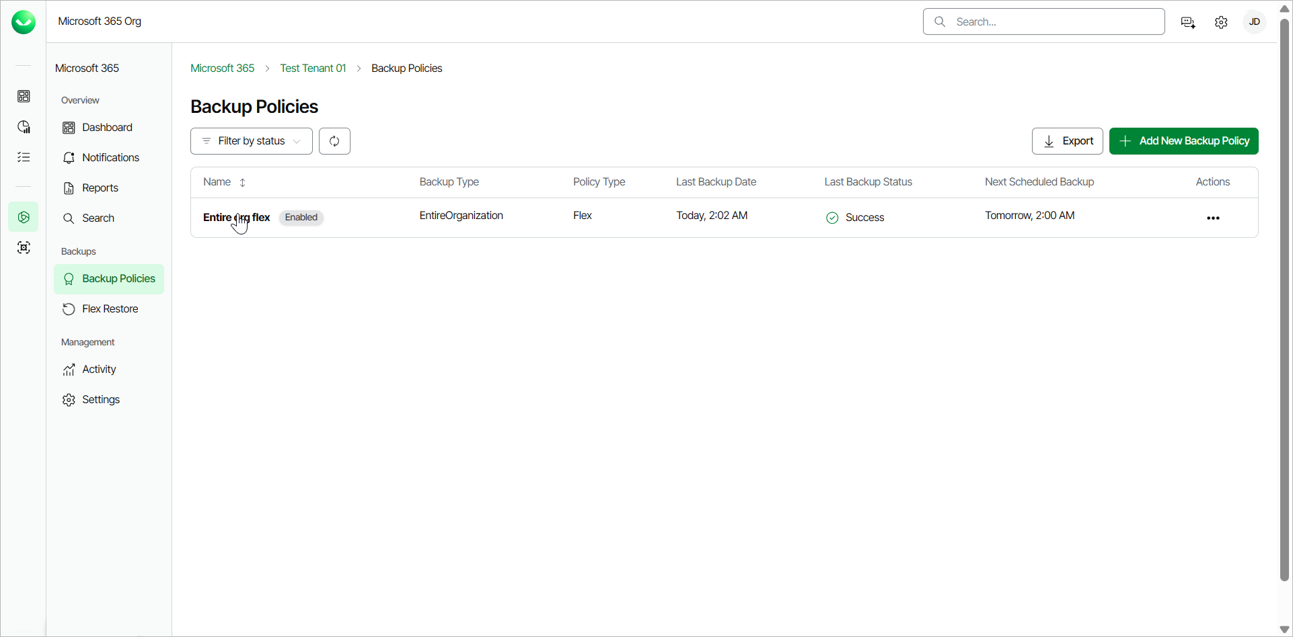
Task: Open the Entire org flex policy
Action: (236, 218)
